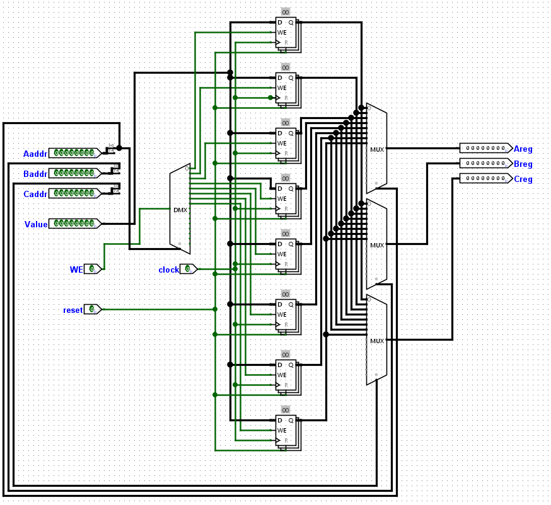551x505 pixels.
Task: Toggle leftmost bit of Caddr input
Action: tap(57, 193)
